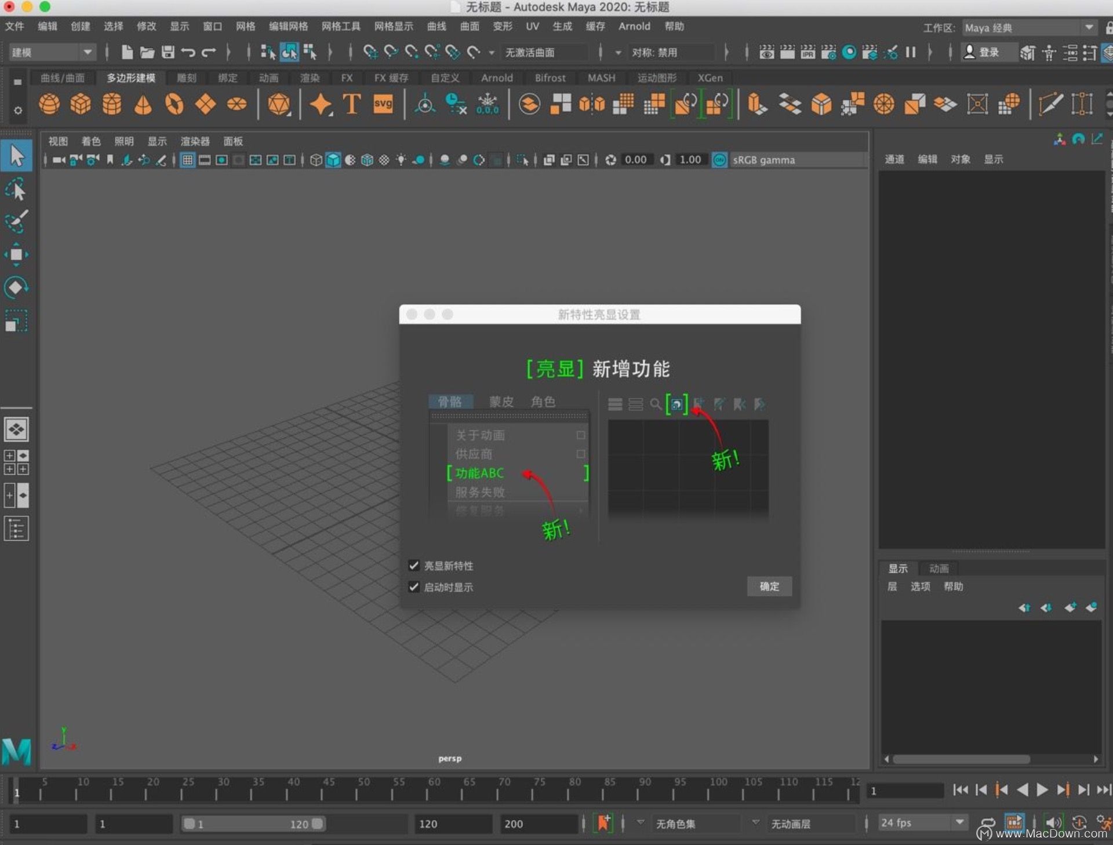Create a polygon disc from shelf
Image resolution: width=1113 pixels, height=845 pixels.
pos(237,104)
